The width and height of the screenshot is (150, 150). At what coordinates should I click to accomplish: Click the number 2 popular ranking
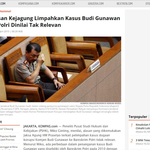pyautogui.click(x=131, y=141)
